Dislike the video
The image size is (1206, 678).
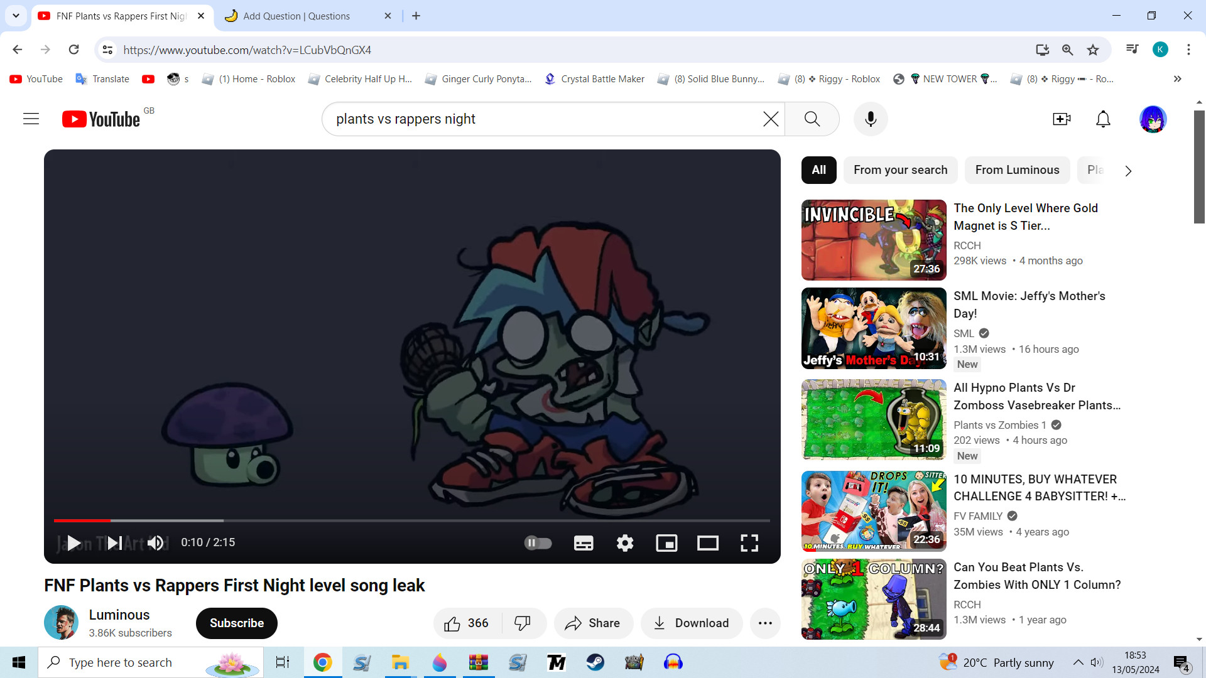click(x=523, y=623)
